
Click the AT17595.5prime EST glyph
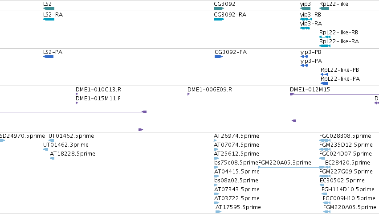(218, 212)
